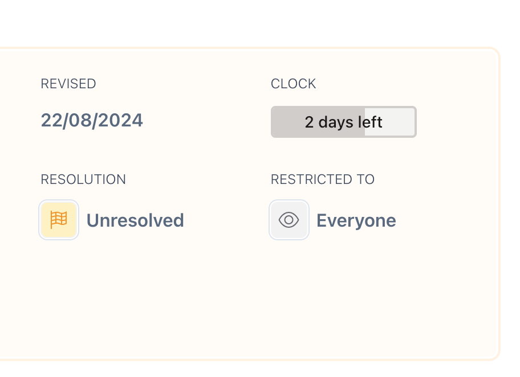Click the revised date 22/08/2024
The height and width of the screenshot is (377, 520).
[x=92, y=121]
